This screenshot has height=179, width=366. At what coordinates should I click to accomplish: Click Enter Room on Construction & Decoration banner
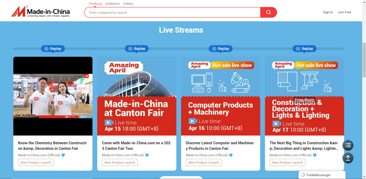[305, 100]
